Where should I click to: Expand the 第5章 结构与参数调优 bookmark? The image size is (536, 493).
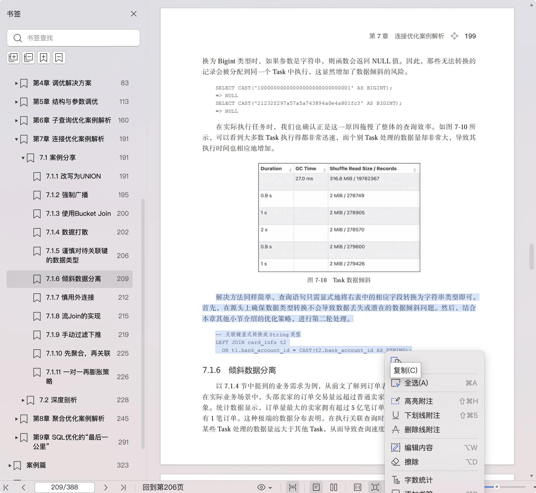16,102
